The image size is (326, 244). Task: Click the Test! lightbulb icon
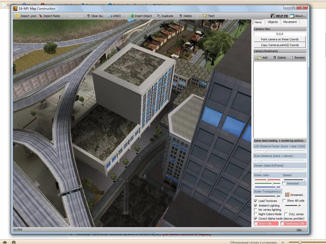[x=205, y=16]
